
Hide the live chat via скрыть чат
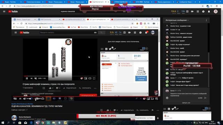(186, 103)
